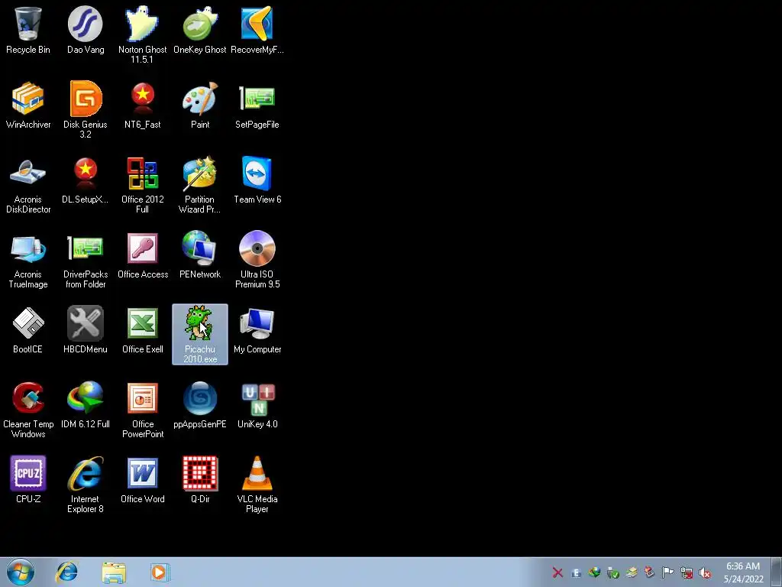Screen dimensions: 782x587
Task: Click the red X tray icon
Action: 557,572
